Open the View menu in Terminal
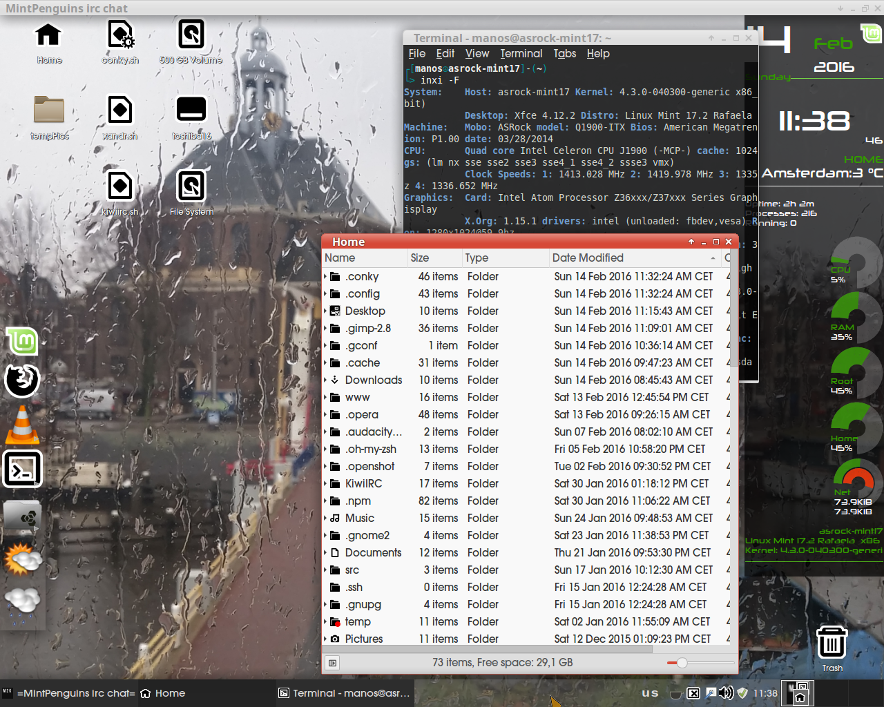Screen dimensions: 884x707 (x=477, y=53)
